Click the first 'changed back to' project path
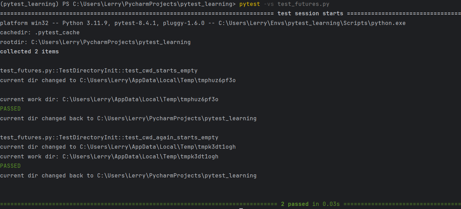461x209 pixels. pyautogui.click(x=177, y=119)
